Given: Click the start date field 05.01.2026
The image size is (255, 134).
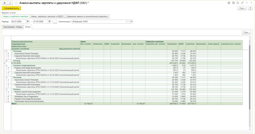Looking at the screenshot, I should (19, 21).
